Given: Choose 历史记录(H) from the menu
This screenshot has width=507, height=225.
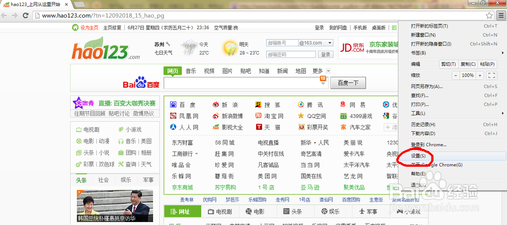Looking at the screenshot, I should (x=452, y=125).
